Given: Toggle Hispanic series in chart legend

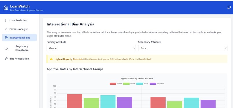Looking at the screenshot, I should point(157,84).
